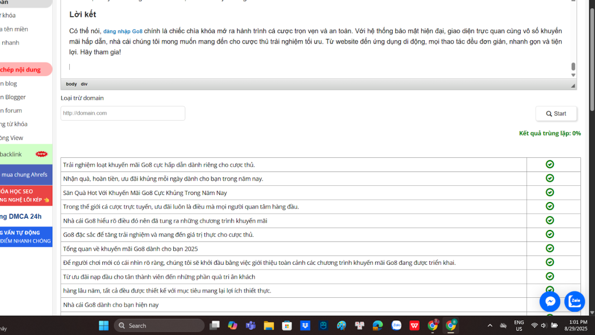Click the Start search button
Viewport: 595px width, 335px height.
point(555,114)
